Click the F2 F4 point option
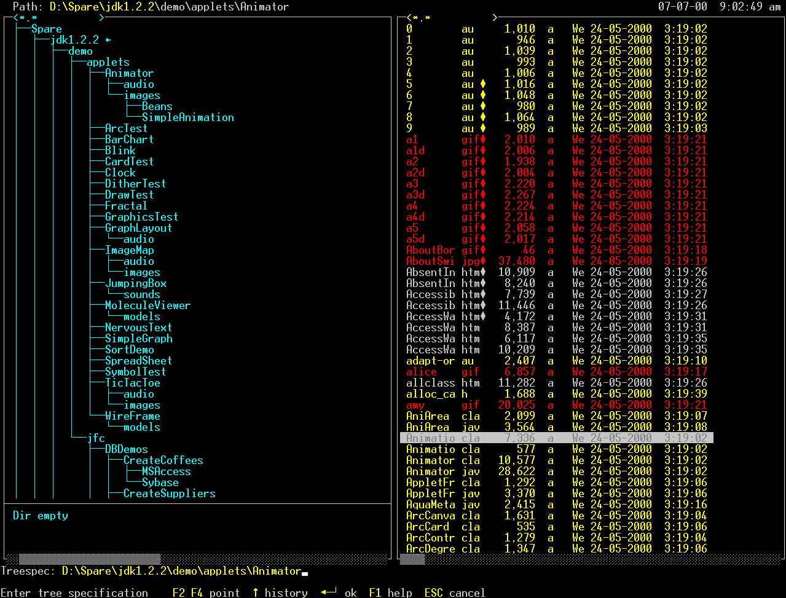Image resolution: width=786 pixels, height=598 pixels. pyautogui.click(x=206, y=592)
